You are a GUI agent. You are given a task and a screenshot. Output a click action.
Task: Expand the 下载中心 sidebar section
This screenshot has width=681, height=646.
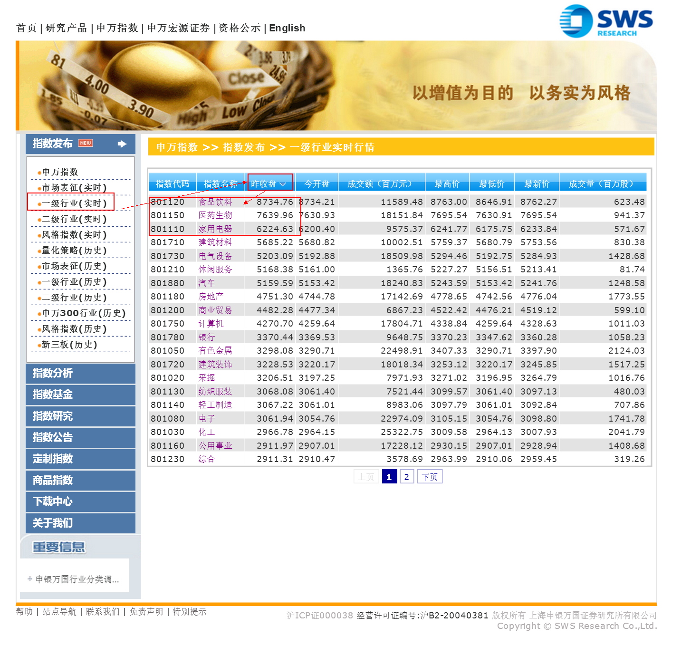tap(80, 502)
